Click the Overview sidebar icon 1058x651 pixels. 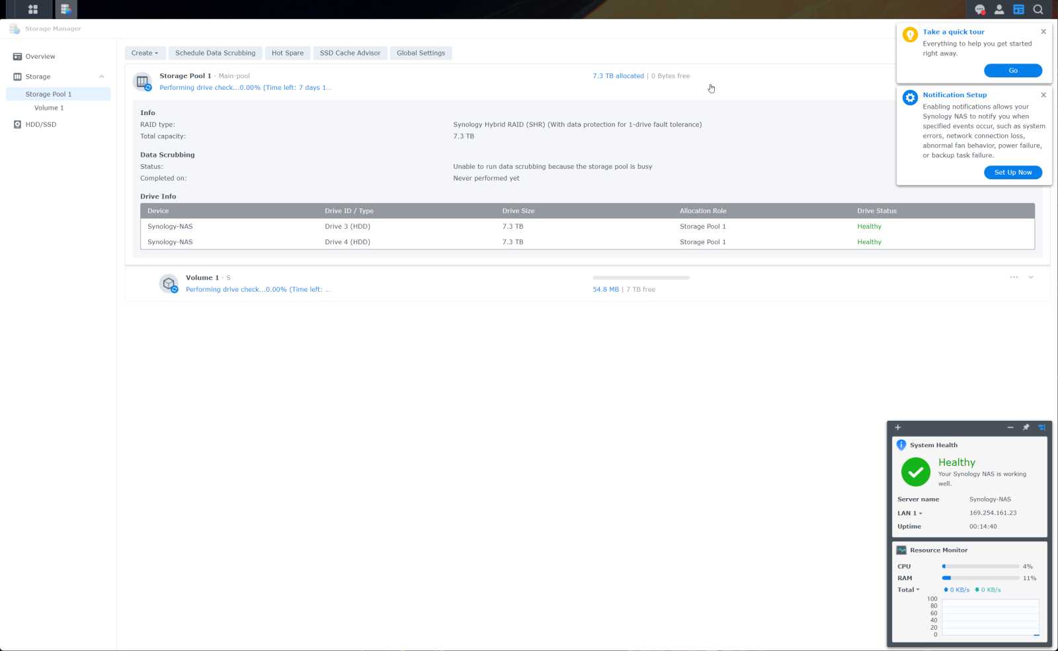[17, 56]
